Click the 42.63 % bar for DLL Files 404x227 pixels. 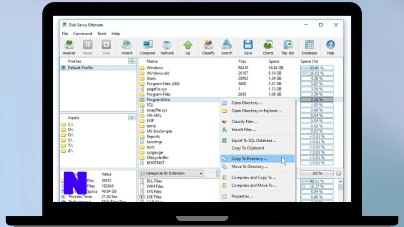[317, 181]
